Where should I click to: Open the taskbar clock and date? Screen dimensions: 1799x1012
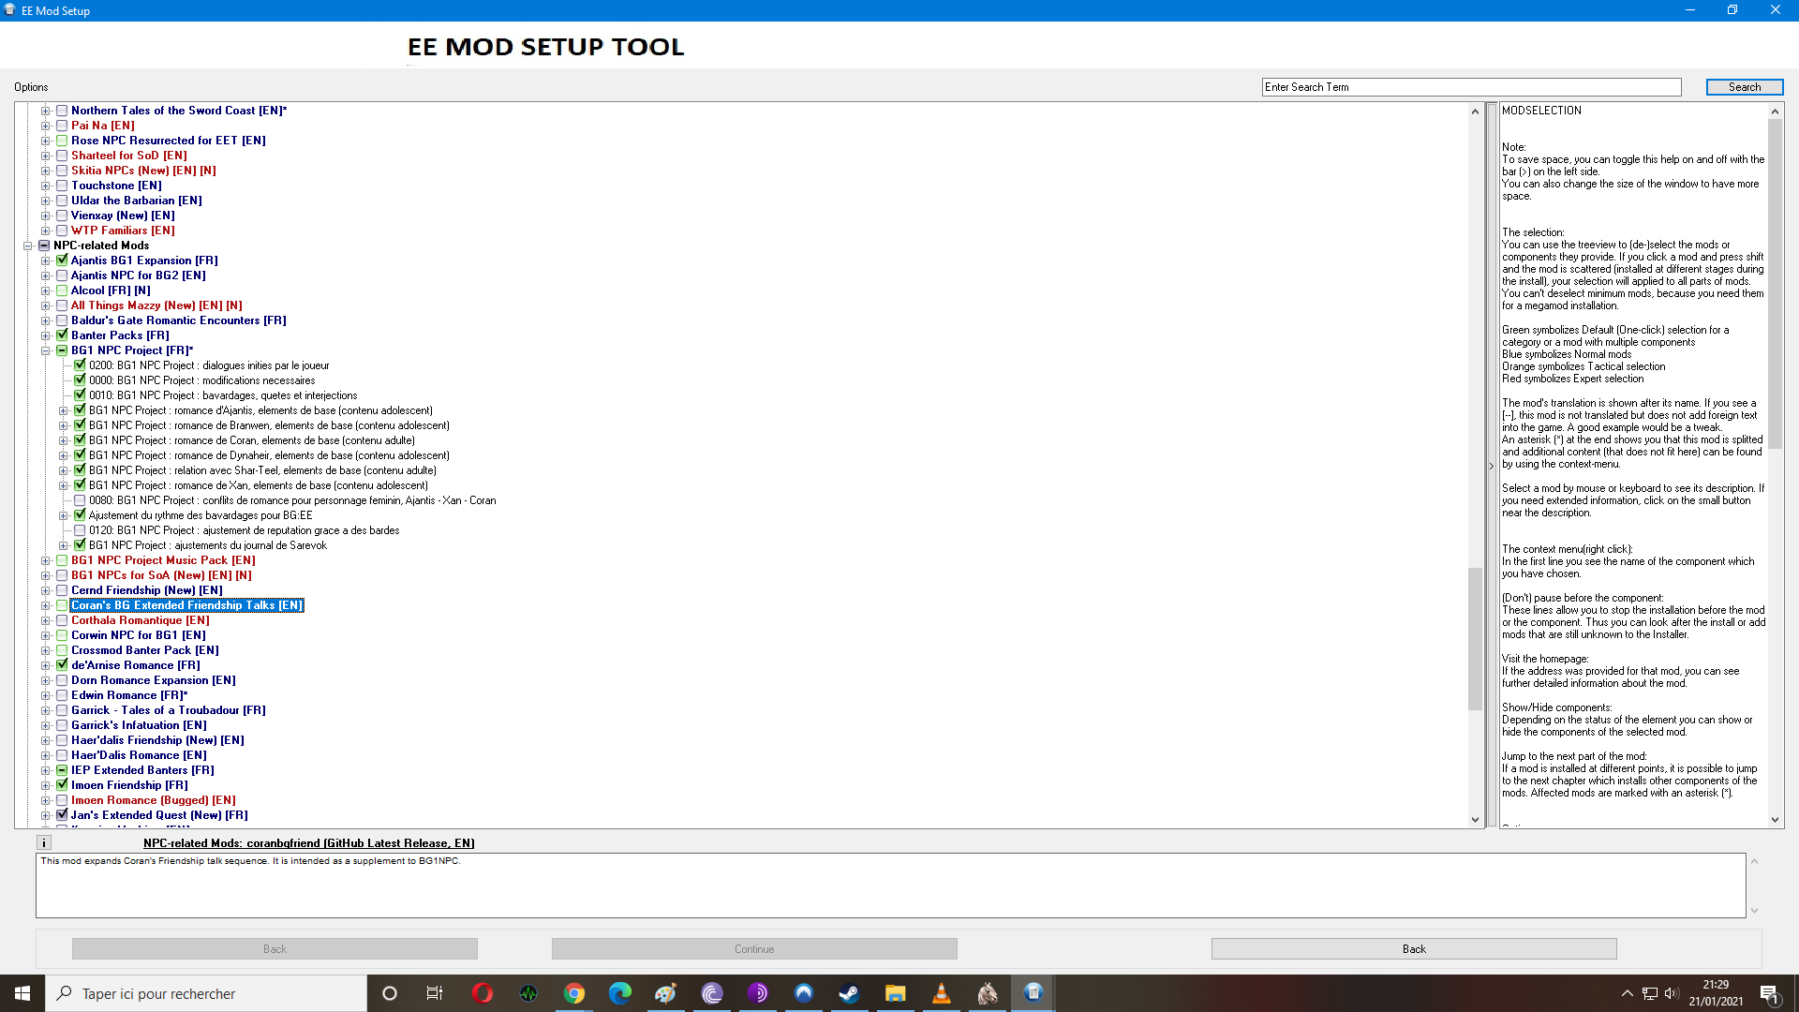[x=1716, y=993]
